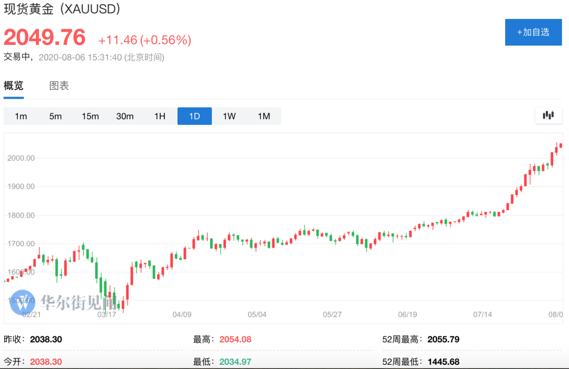Select the 1D daily interval
The width and height of the screenshot is (569, 369).
[194, 116]
